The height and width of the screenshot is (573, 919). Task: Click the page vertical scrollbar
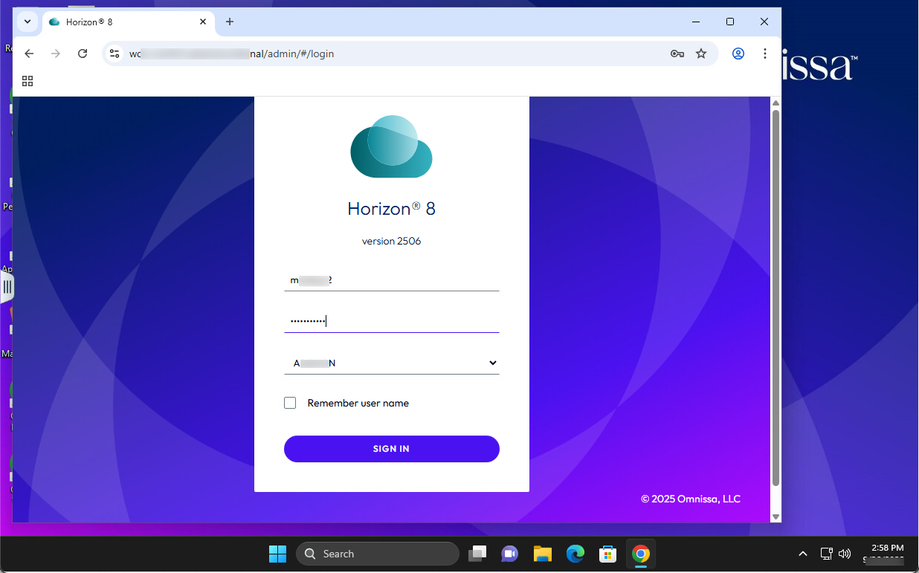click(x=775, y=297)
